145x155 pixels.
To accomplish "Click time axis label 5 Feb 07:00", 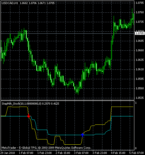I will point(137,153).
